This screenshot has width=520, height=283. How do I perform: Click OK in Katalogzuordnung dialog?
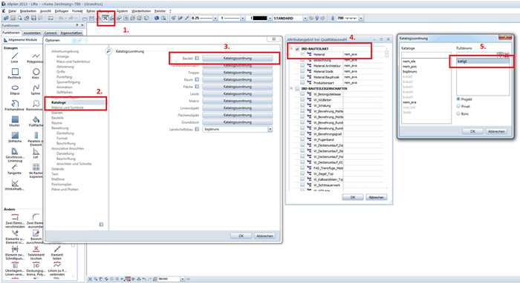click(472, 131)
